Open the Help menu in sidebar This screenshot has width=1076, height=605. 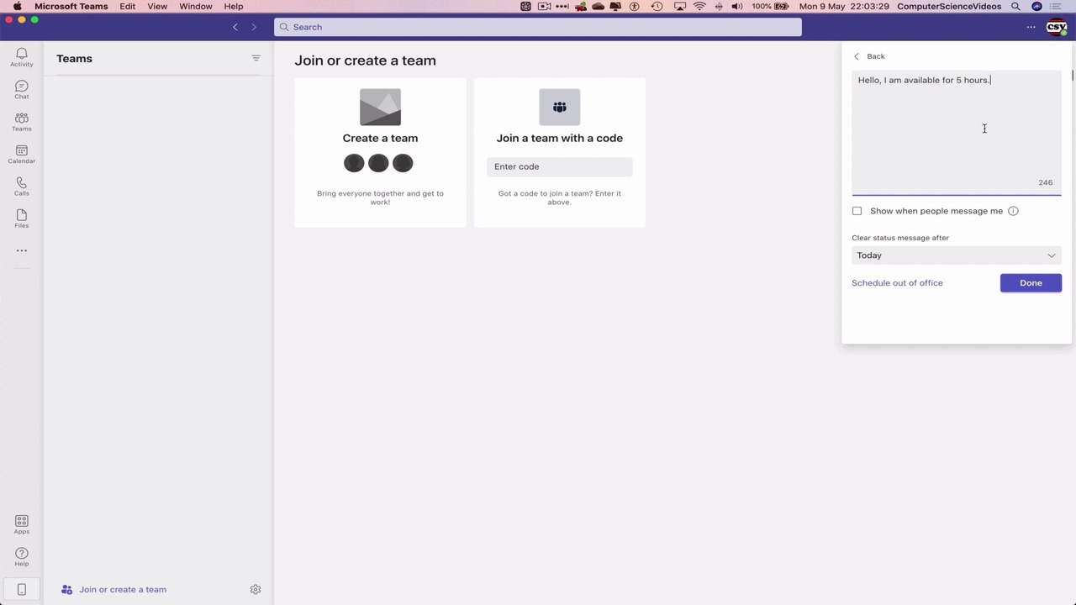tap(21, 557)
